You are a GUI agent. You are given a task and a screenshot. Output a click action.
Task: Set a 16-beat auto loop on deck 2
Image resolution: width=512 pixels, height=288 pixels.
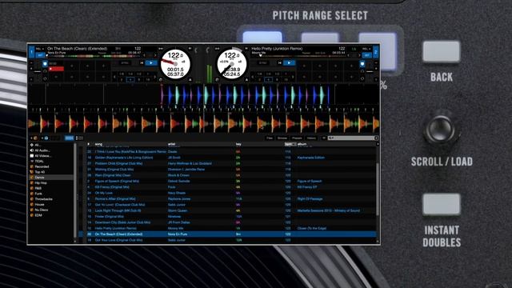pyautogui.click(x=286, y=80)
